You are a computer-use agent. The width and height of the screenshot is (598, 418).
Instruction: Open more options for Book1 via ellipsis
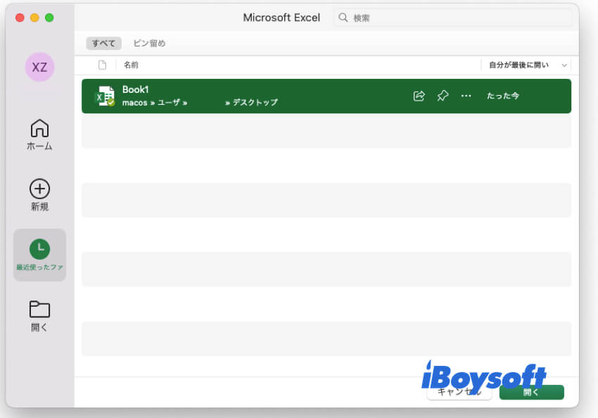(x=466, y=95)
